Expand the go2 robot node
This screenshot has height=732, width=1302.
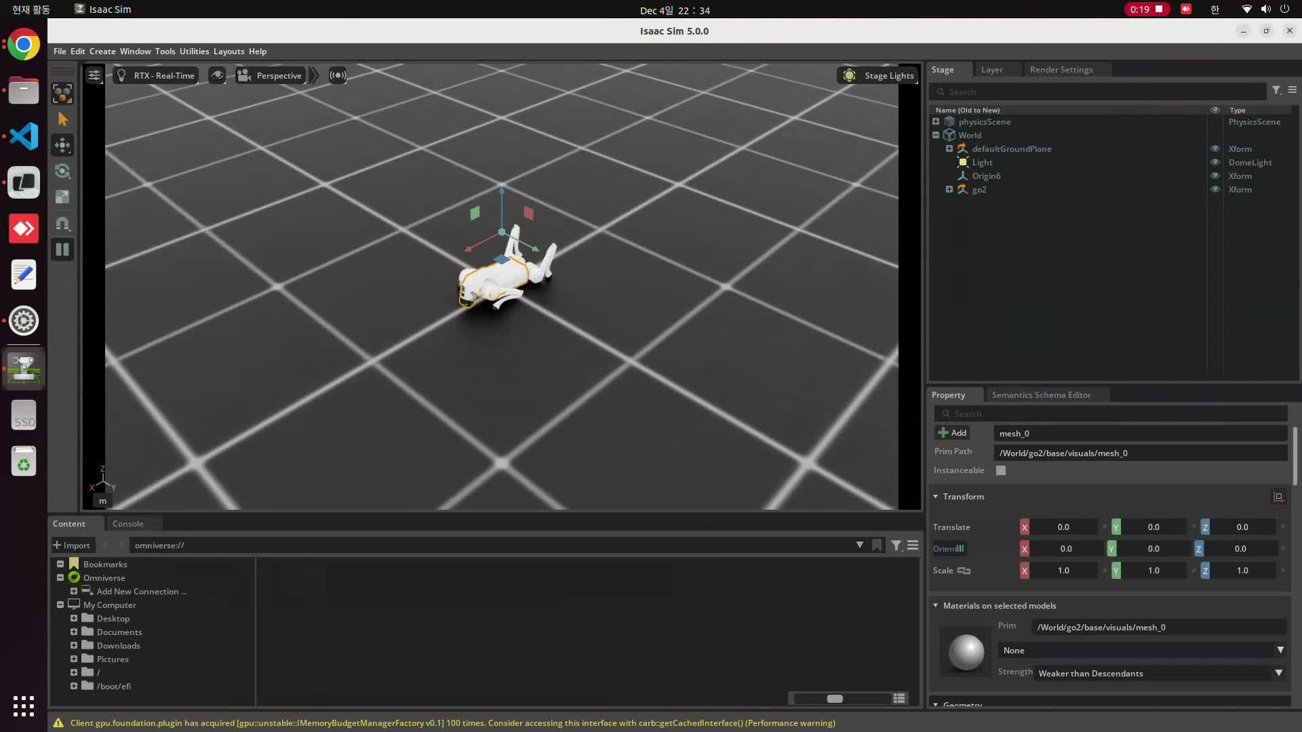point(949,189)
